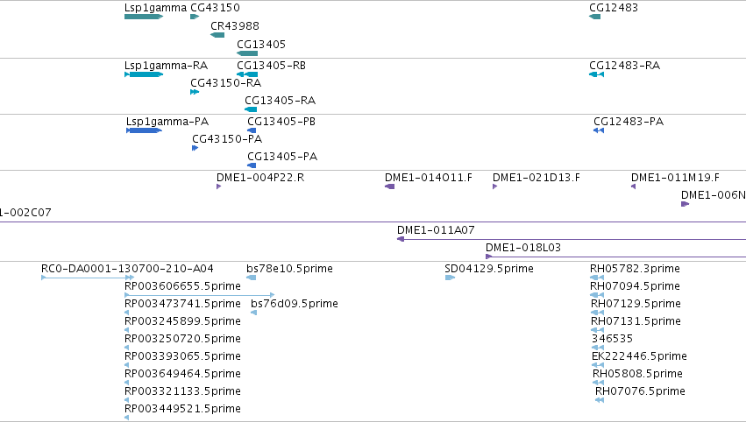Image resolution: width=746 pixels, height=422 pixels.
Task: Select EK222446.5prime EST label
Action: click(x=639, y=356)
